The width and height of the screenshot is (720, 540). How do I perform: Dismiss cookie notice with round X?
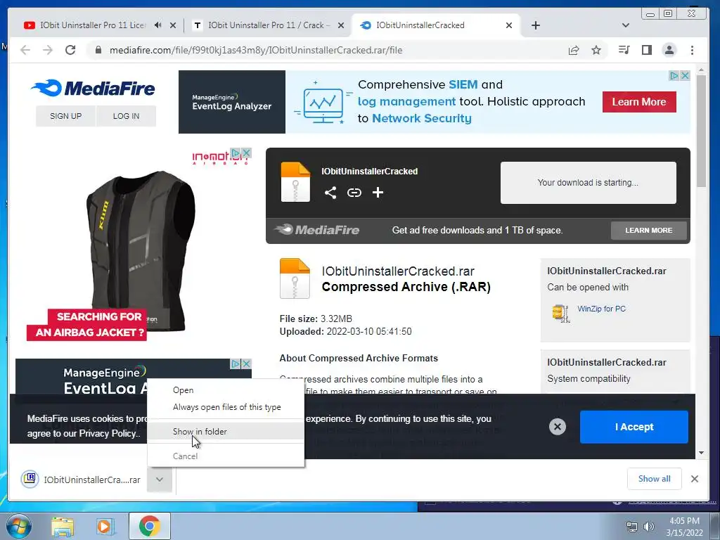point(558,427)
